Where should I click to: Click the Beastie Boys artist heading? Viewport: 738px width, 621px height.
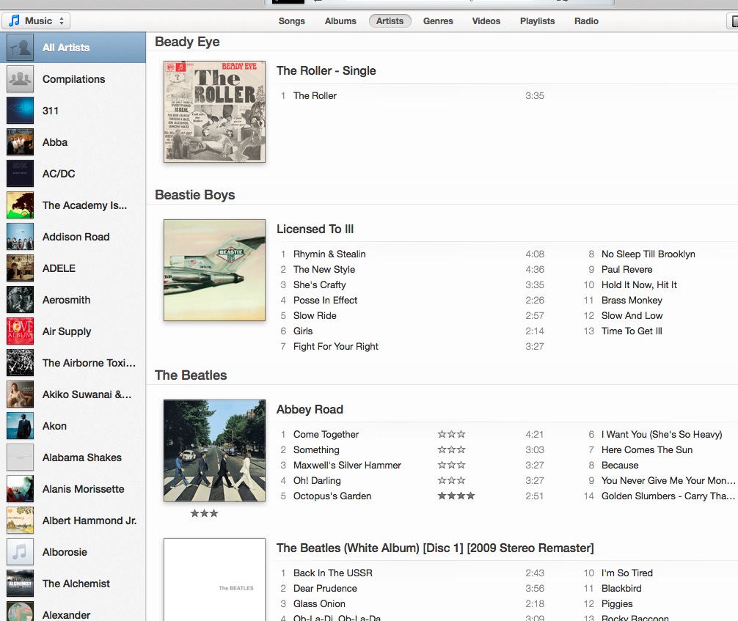(x=195, y=195)
